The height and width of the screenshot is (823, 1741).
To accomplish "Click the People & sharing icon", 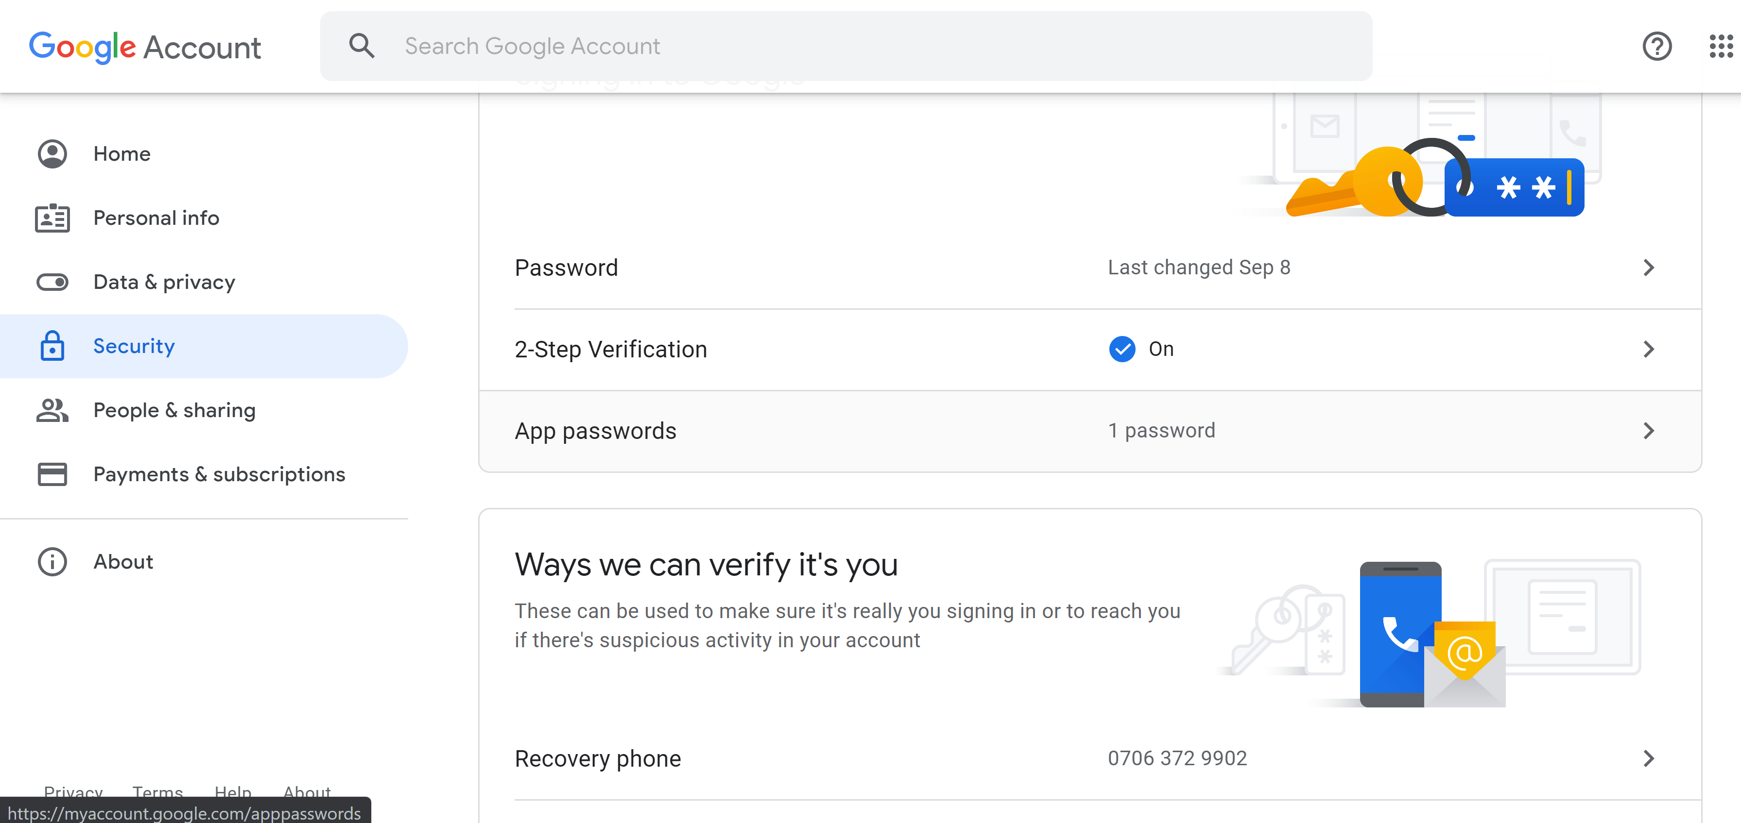I will coord(52,410).
